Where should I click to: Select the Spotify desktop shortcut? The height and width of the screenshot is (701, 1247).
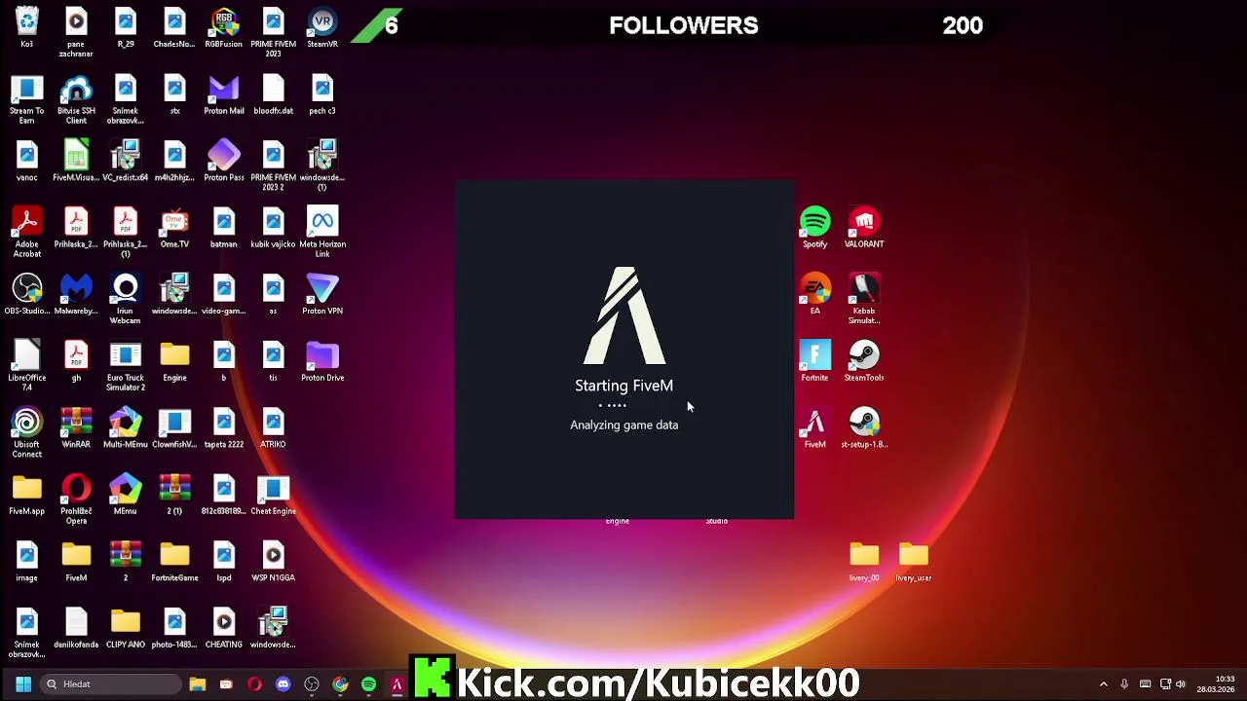815,228
